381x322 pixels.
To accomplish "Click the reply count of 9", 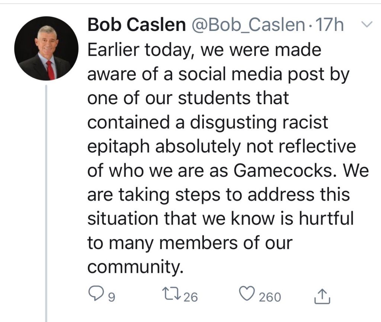I will [x=111, y=297].
